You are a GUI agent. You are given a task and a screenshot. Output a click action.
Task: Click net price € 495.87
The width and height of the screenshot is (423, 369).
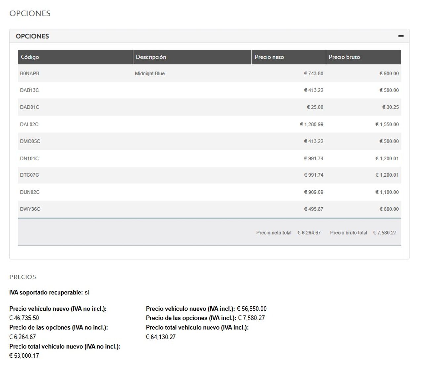coord(314,209)
